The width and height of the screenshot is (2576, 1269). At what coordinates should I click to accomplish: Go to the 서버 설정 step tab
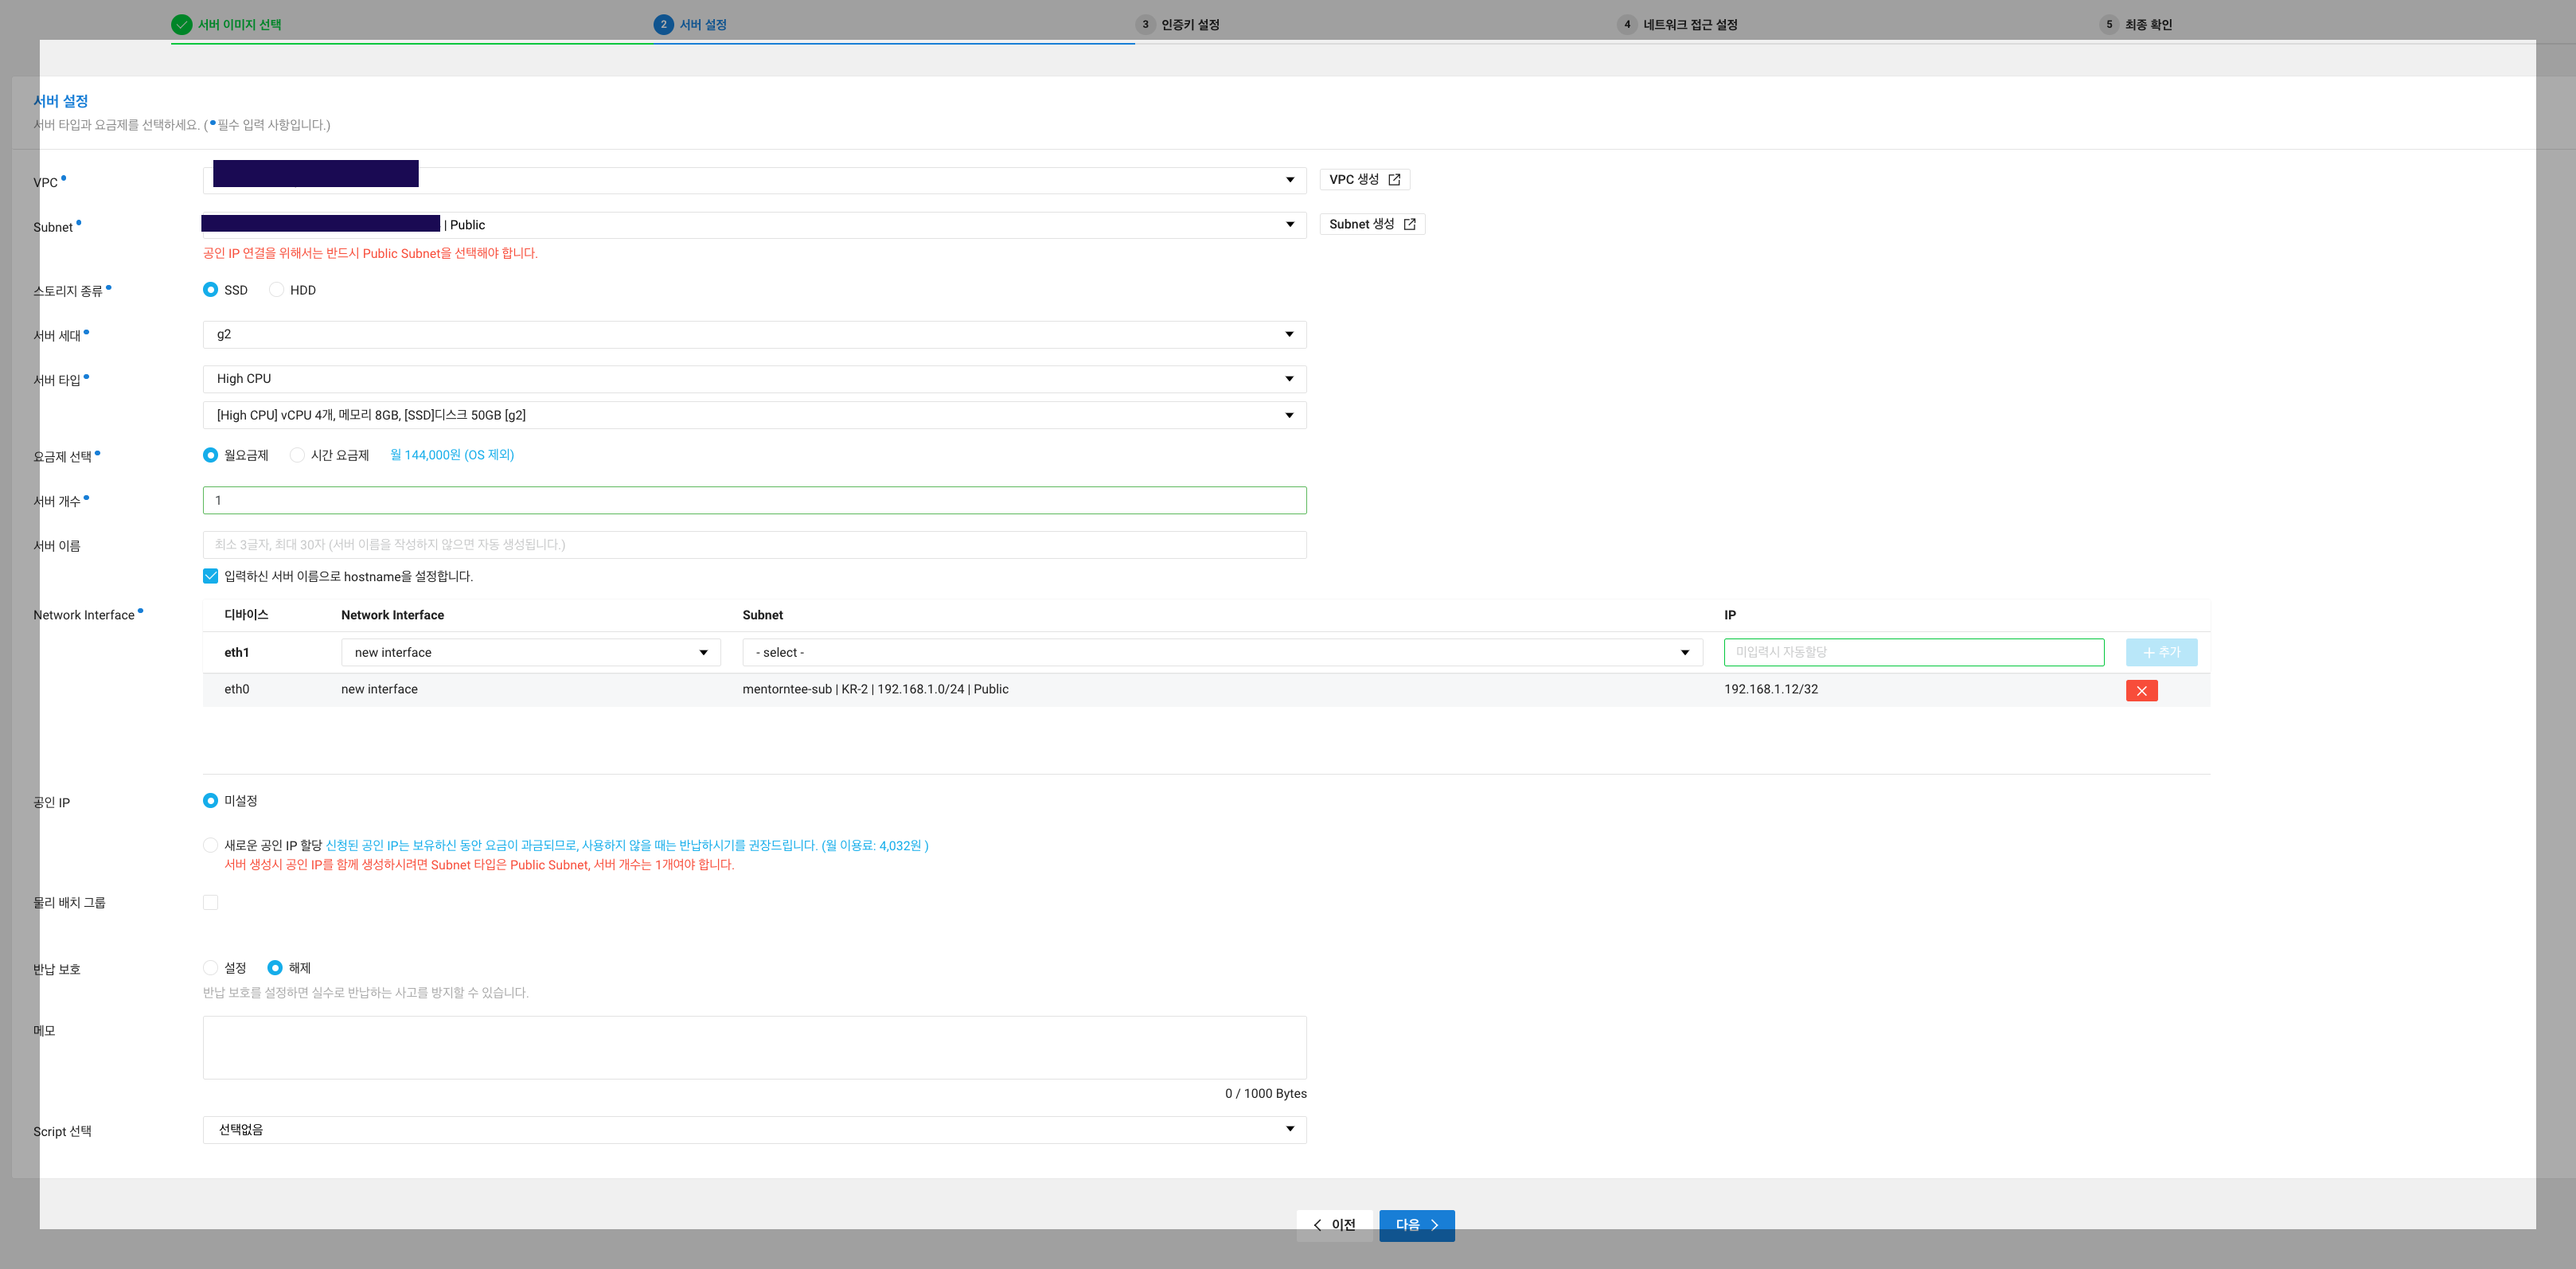[x=702, y=25]
